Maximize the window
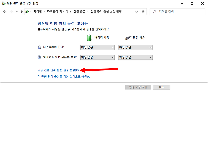Image resolution: width=208 pixels, height=144 pixels. coord(192,3)
